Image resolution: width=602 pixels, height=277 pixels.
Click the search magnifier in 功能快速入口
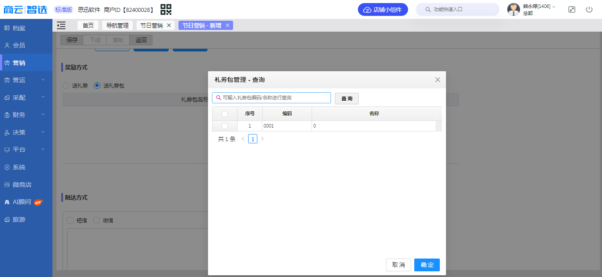click(428, 9)
